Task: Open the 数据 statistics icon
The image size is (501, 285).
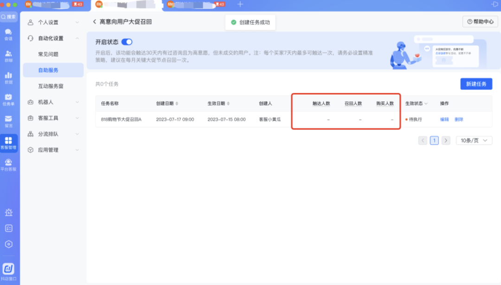Action: (x=8, y=77)
